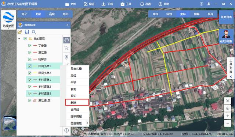Uncheck the 乡村道路3 layer checkbox
Image resolution: width=235 pixels, height=137 pixels.
coord(30,94)
